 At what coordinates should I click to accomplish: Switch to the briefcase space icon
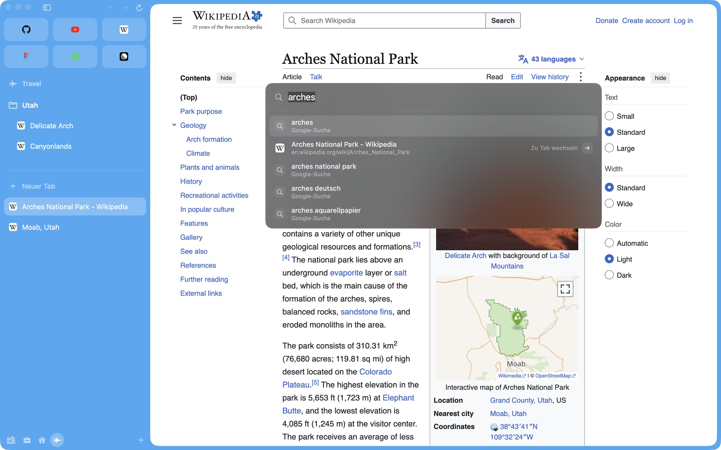[x=27, y=440]
